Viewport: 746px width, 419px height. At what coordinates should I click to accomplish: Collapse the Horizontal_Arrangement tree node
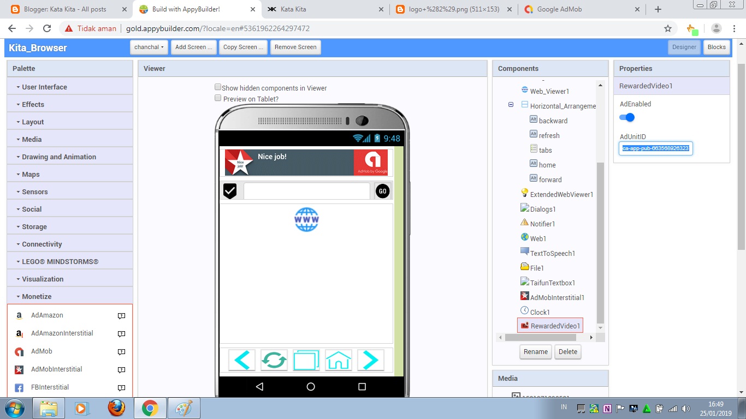[x=510, y=105]
